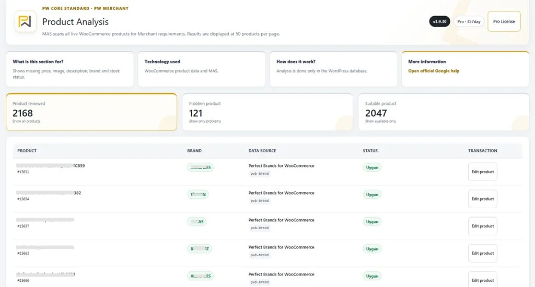
Task: Click the brand tag of product #15663
Action: tap(199, 249)
